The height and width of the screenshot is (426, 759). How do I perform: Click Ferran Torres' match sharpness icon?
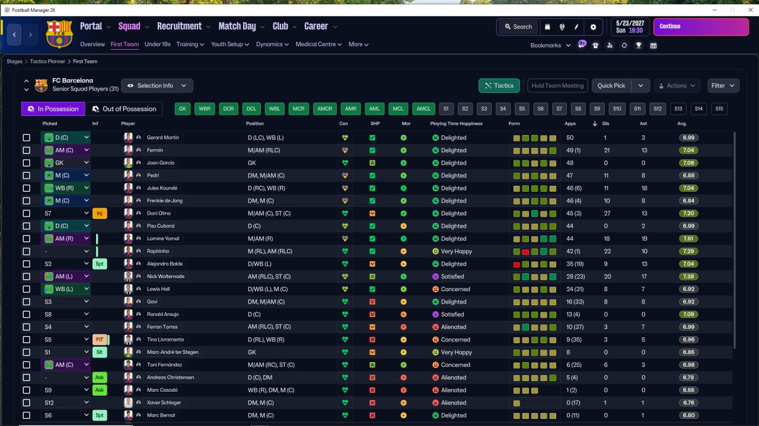372,327
